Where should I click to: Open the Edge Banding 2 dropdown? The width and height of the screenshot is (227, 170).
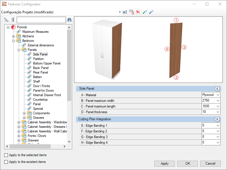click(x=218, y=131)
